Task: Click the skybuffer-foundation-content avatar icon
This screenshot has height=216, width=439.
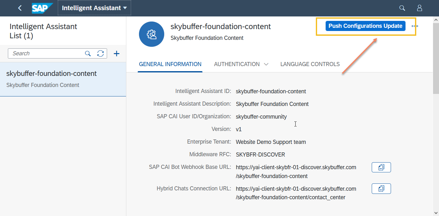Action: tap(152, 34)
